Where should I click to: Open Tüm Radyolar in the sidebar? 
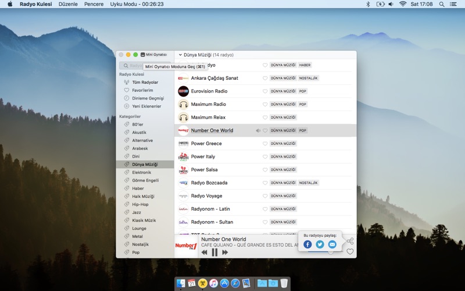[145, 82]
